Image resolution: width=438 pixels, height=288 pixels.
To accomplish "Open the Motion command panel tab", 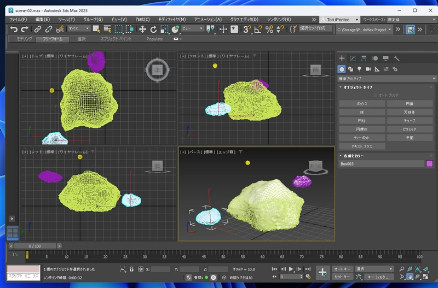I will [x=375, y=58].
